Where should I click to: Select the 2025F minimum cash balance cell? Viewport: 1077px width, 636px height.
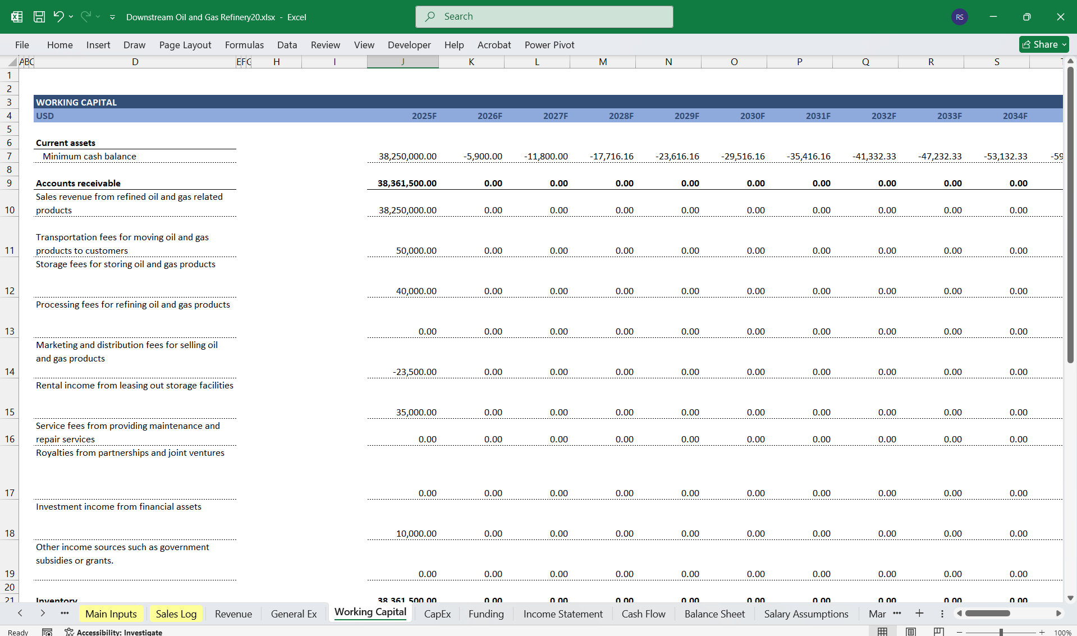[x=403, y=156]
